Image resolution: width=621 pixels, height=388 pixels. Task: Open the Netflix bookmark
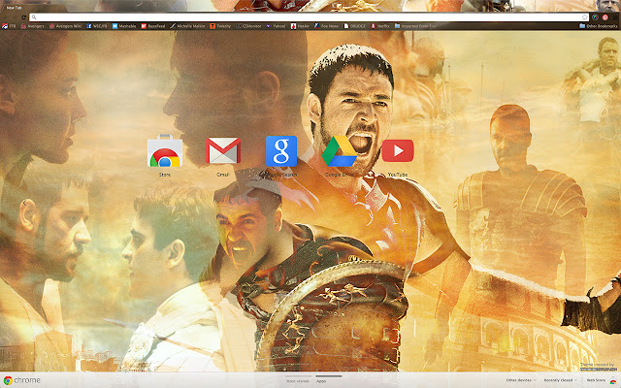[x=380, y=26]
